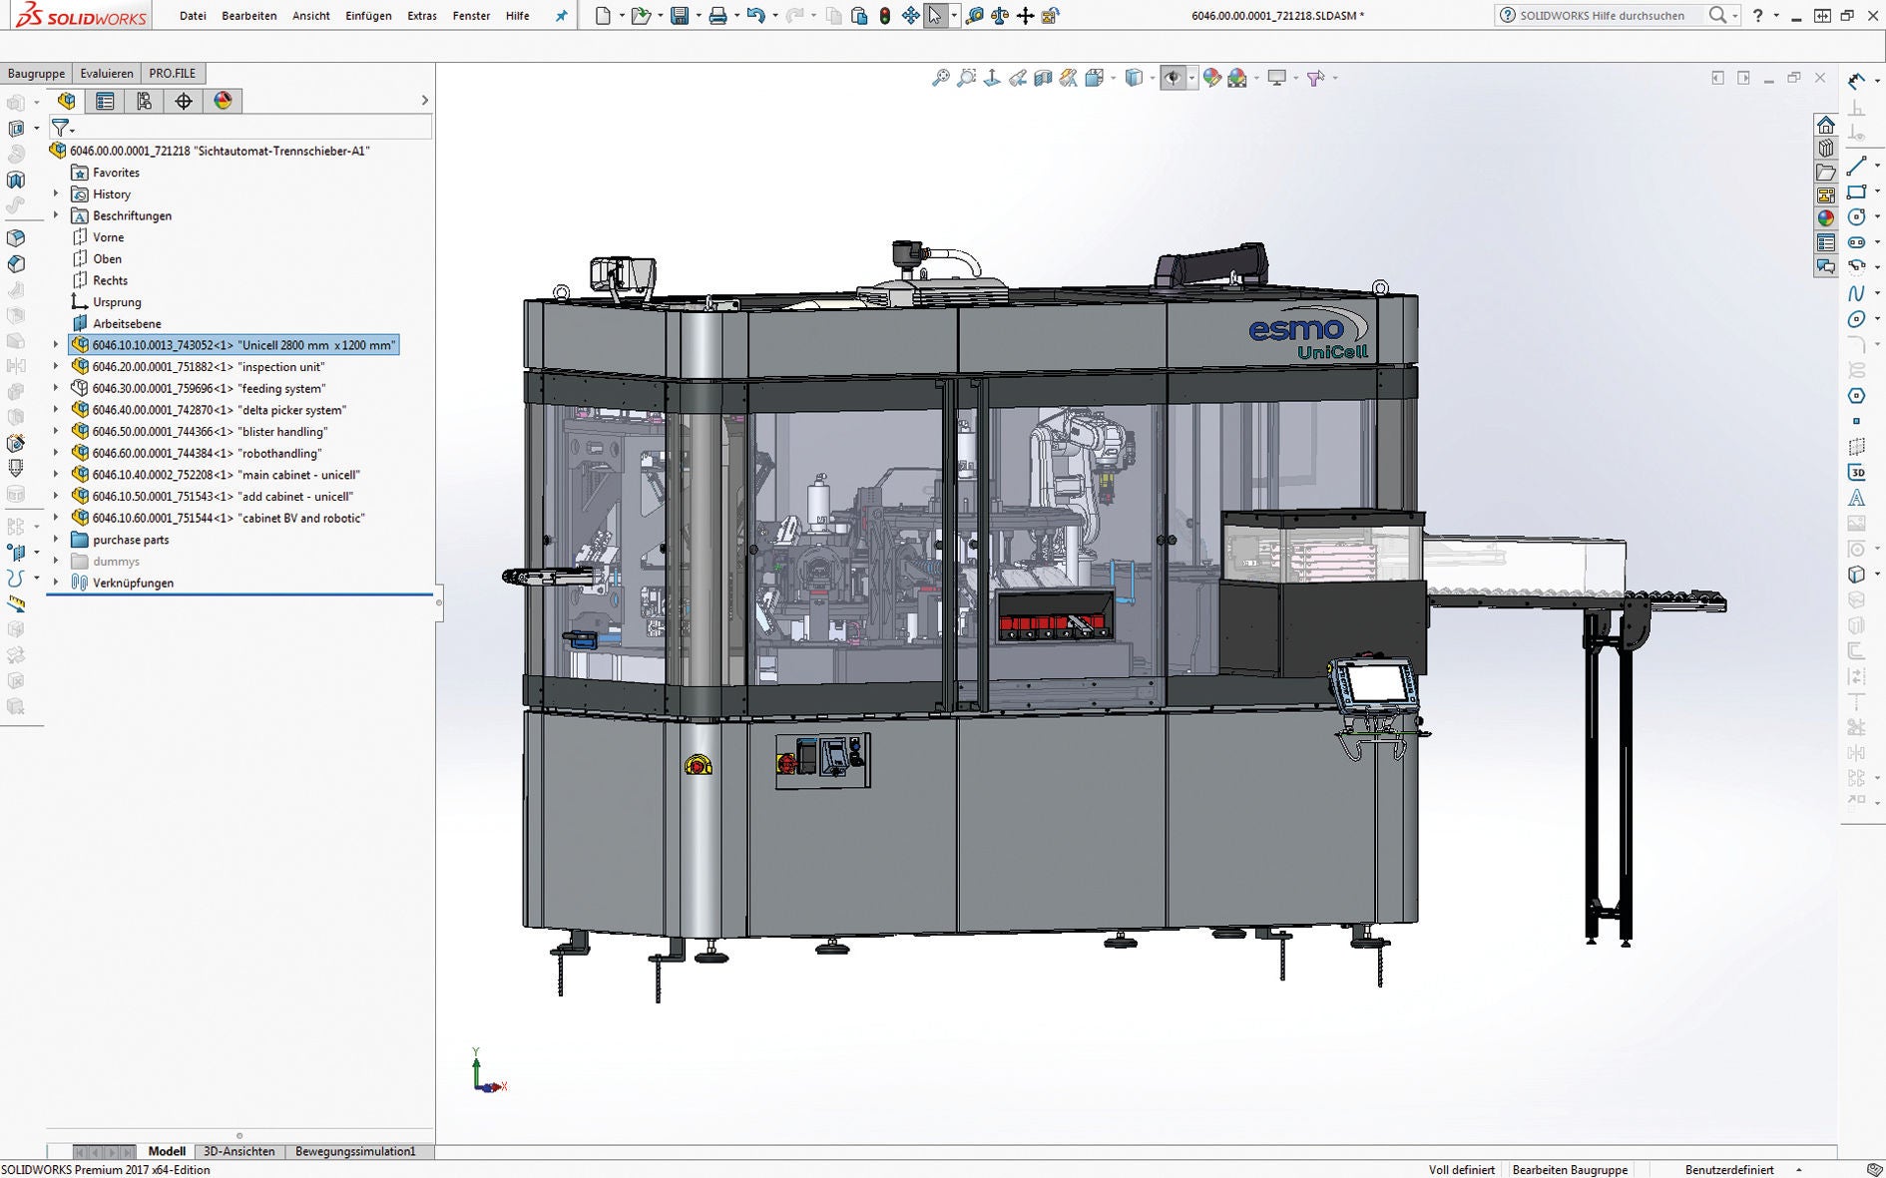Activate the Zoom to Area tool
Screen dimensions: 1886x1178
pos(965,77)
